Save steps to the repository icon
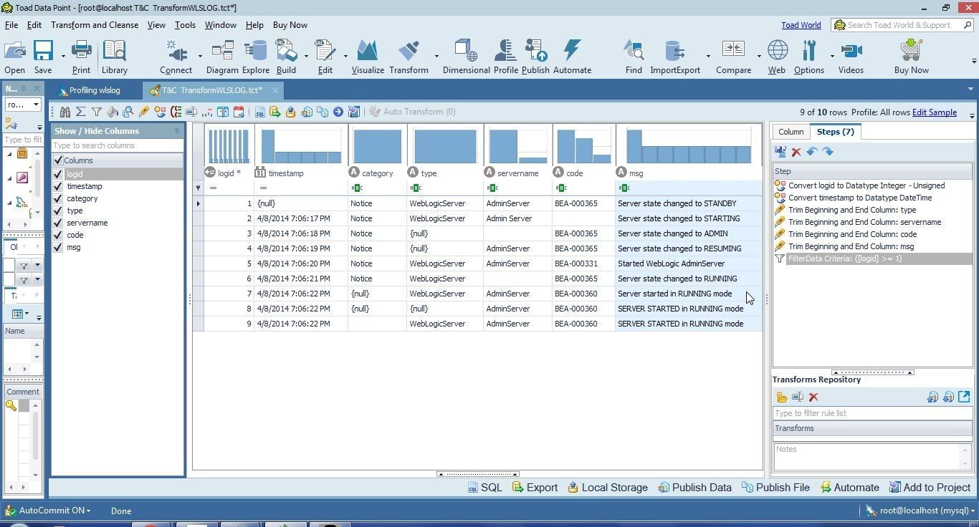The height and width of the screenshot is (527, 979). 780,152
